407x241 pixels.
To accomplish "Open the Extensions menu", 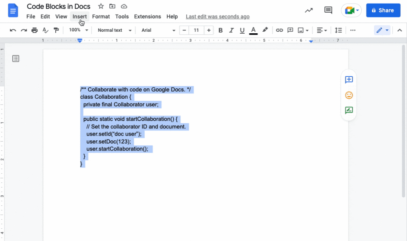I will (x=147, y=17).
